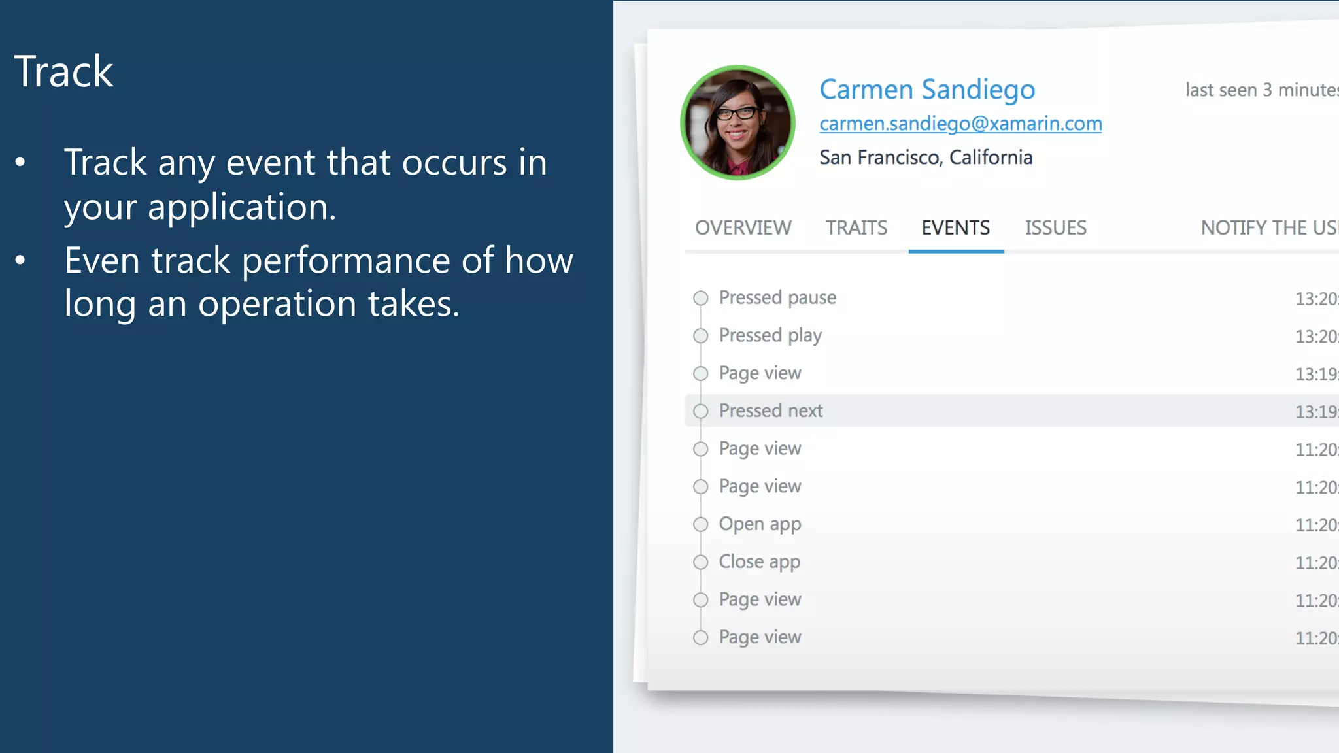Click the bullet about tracking performance
This screenshot has width=1339, height=753.
point(318,282)
